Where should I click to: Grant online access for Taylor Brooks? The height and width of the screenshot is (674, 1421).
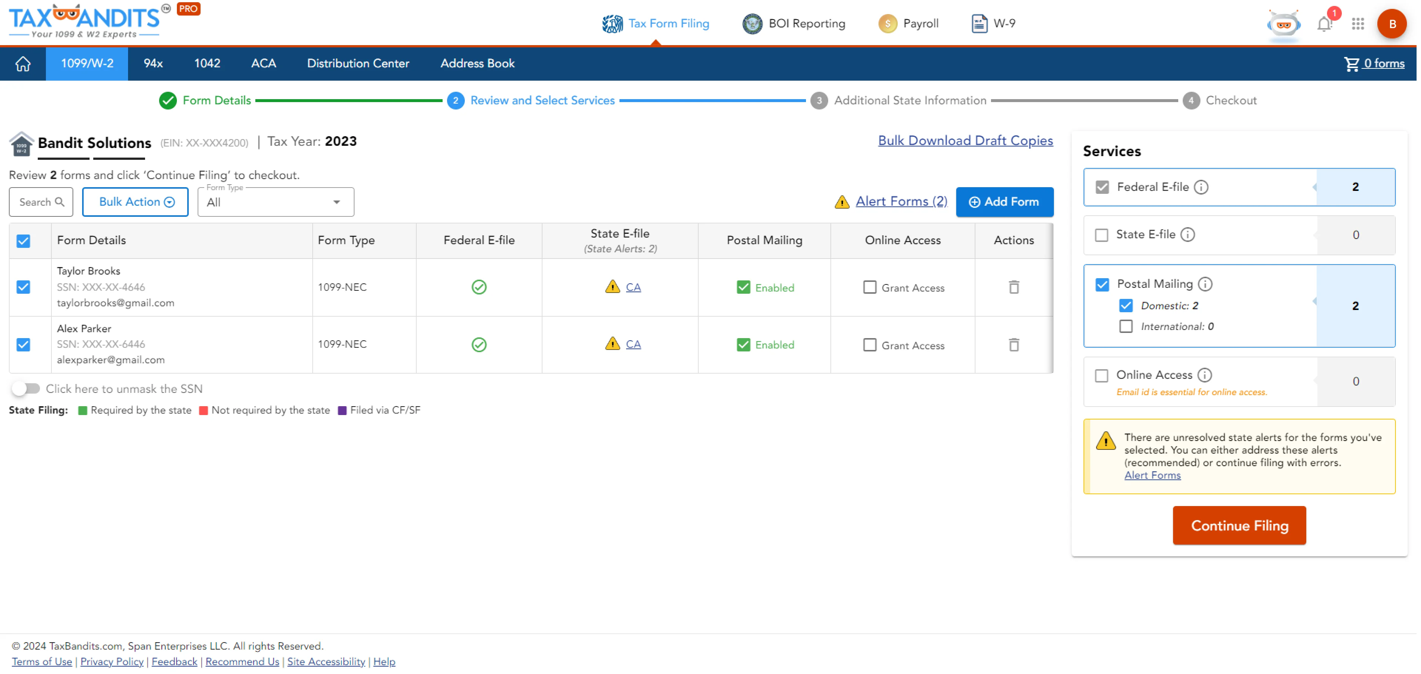coord(869,287)
